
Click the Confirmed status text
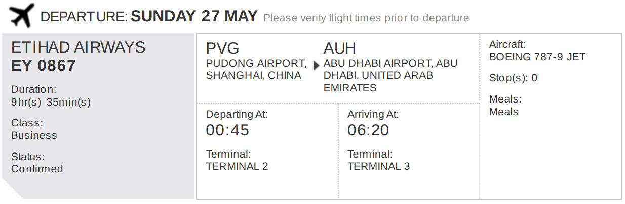click(x=37, y=169)
